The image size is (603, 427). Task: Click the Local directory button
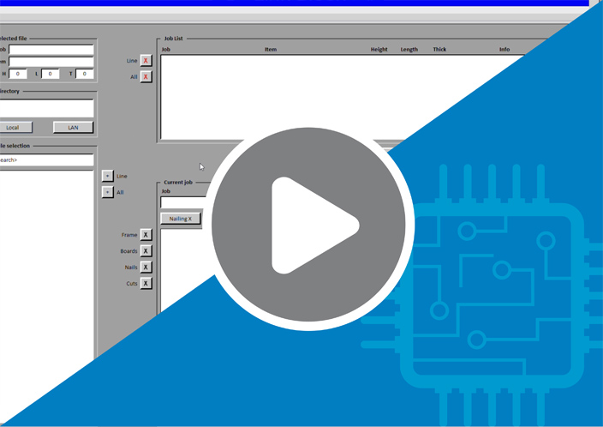[19, 127]
